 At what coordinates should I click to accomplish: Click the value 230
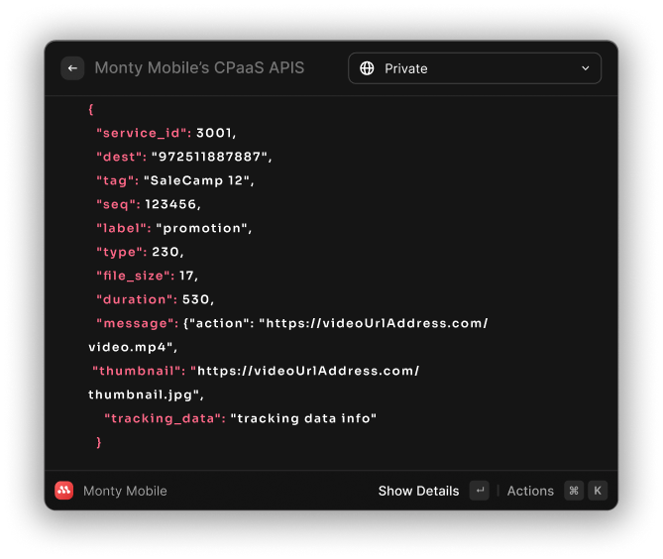pos(166,252)
